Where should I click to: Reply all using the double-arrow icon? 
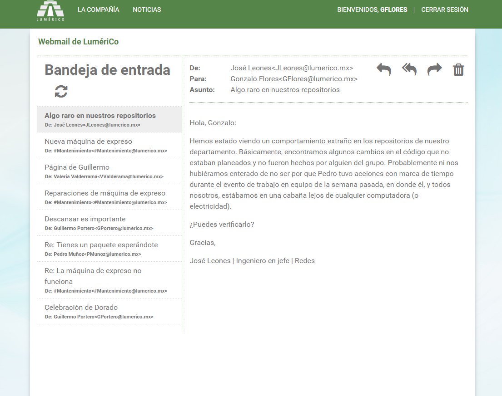pos(409,69)
